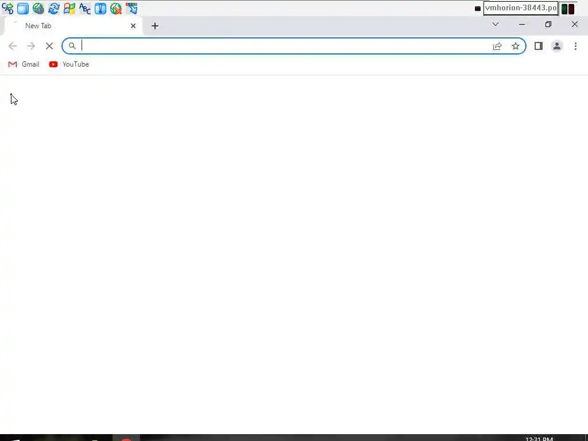The image size is (588, 441).
Task: Bookmark this tab with the star
Action: click(516, 46)
